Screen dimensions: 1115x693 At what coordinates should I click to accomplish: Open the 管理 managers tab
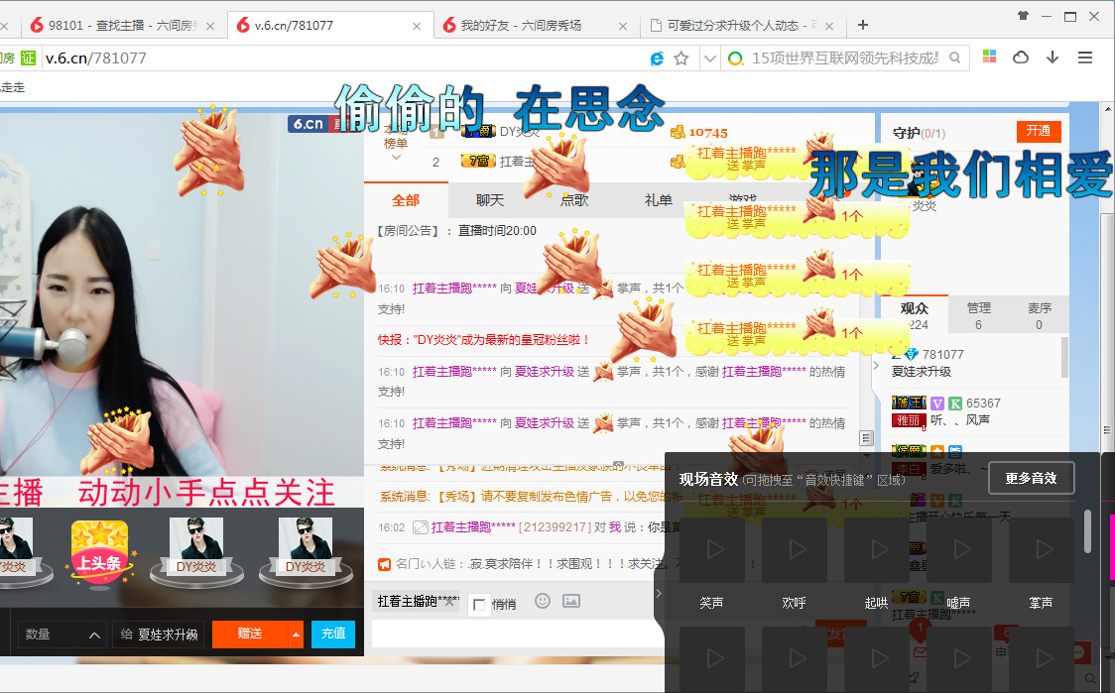[978, 315]
